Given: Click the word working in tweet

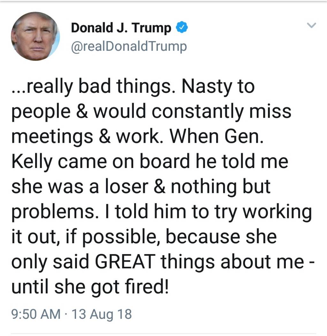Looking at the screenshot, I should [277, 212].
